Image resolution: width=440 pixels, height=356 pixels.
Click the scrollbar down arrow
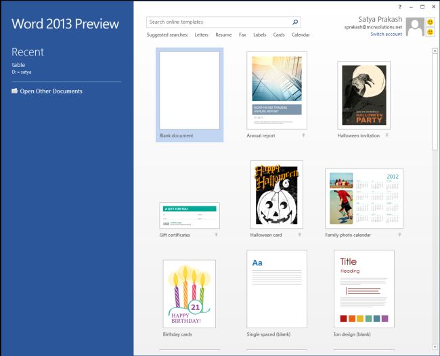[x=435, y=347]
